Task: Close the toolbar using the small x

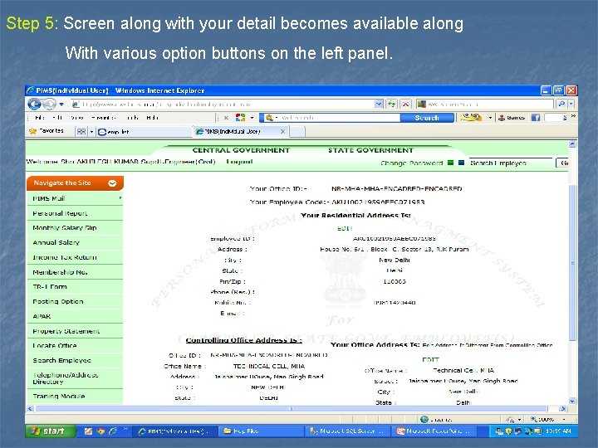Action: click(x=226, y=118)
